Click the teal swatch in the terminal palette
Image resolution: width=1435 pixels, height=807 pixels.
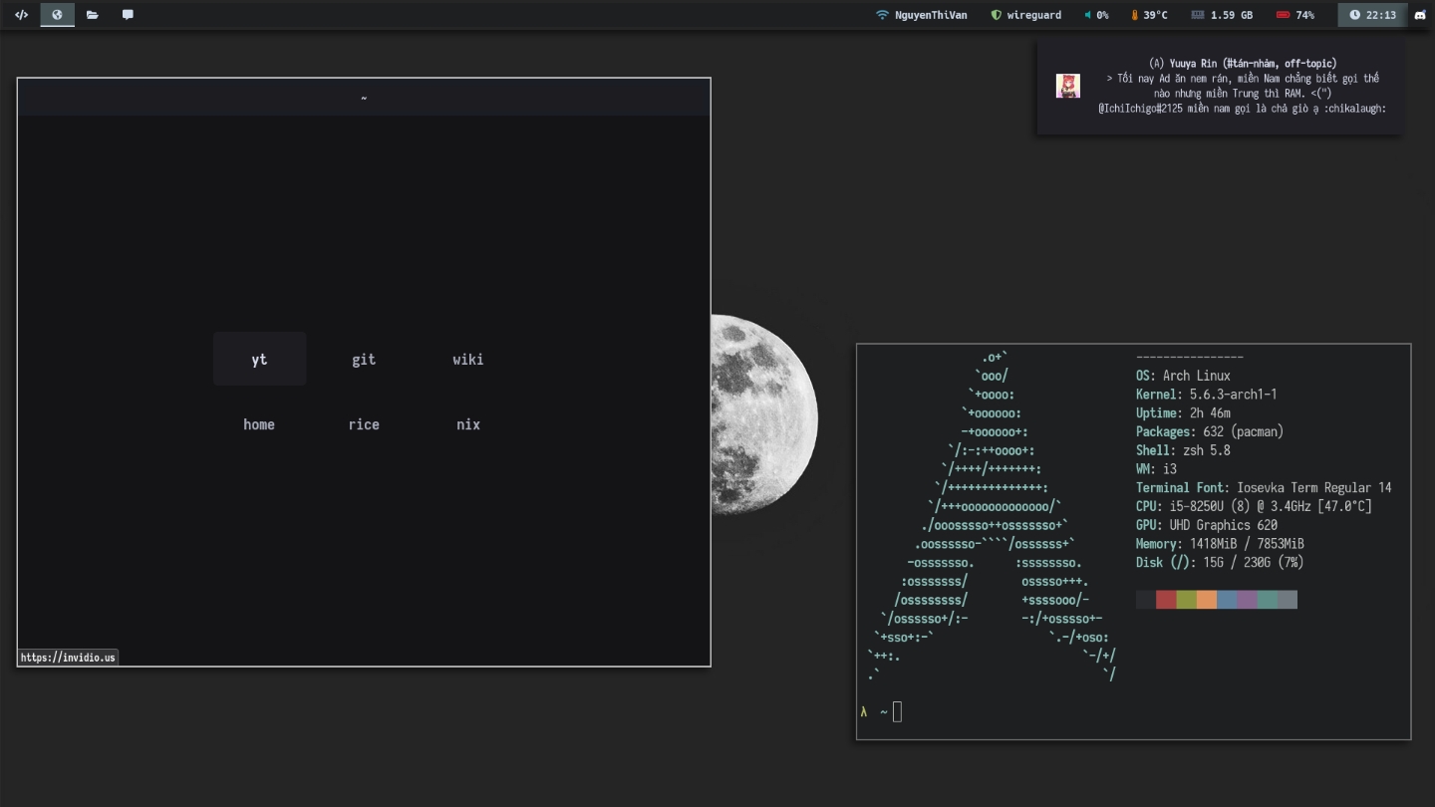(x=1267, y=599)
